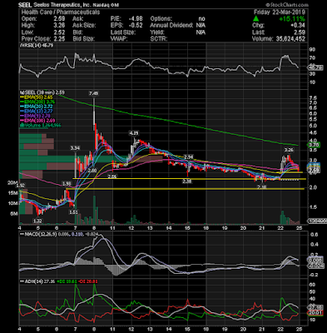Click the Volume legend bar icon

21,126
